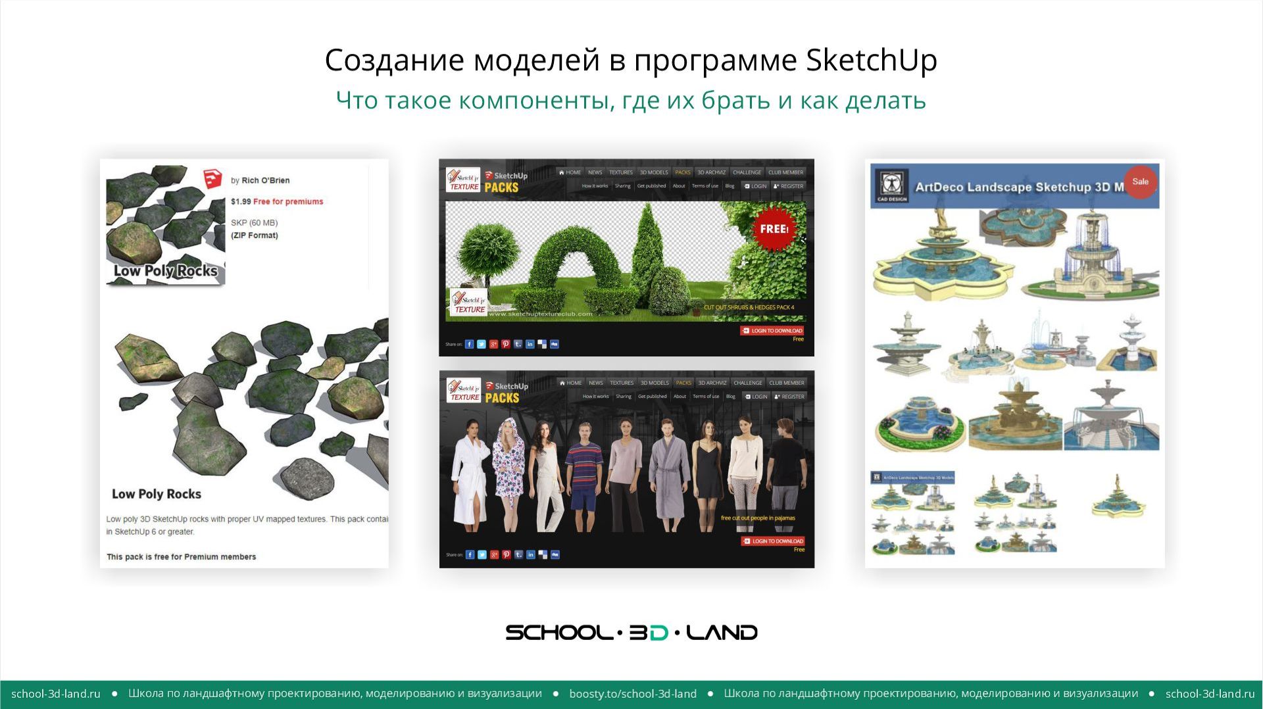Open HOME menu in shrubs pack screenshot

(570, 172)
